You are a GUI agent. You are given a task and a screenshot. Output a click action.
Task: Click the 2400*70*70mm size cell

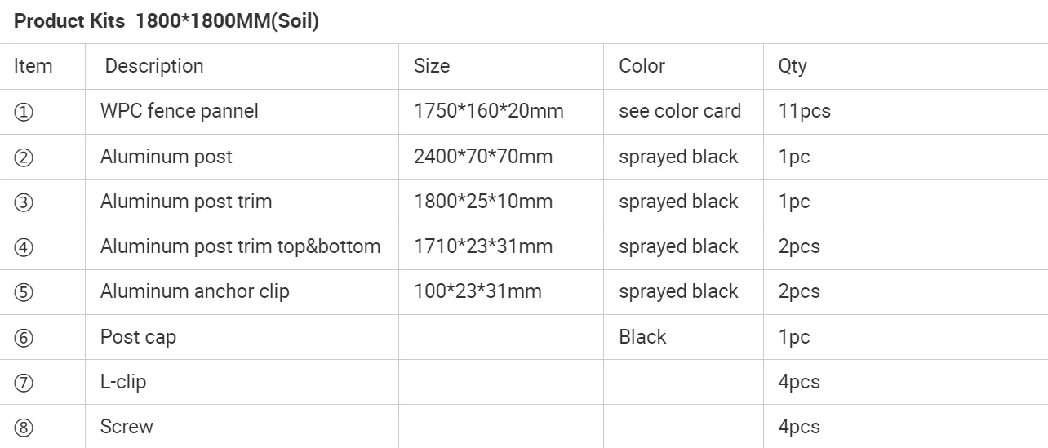click(483, 157)
